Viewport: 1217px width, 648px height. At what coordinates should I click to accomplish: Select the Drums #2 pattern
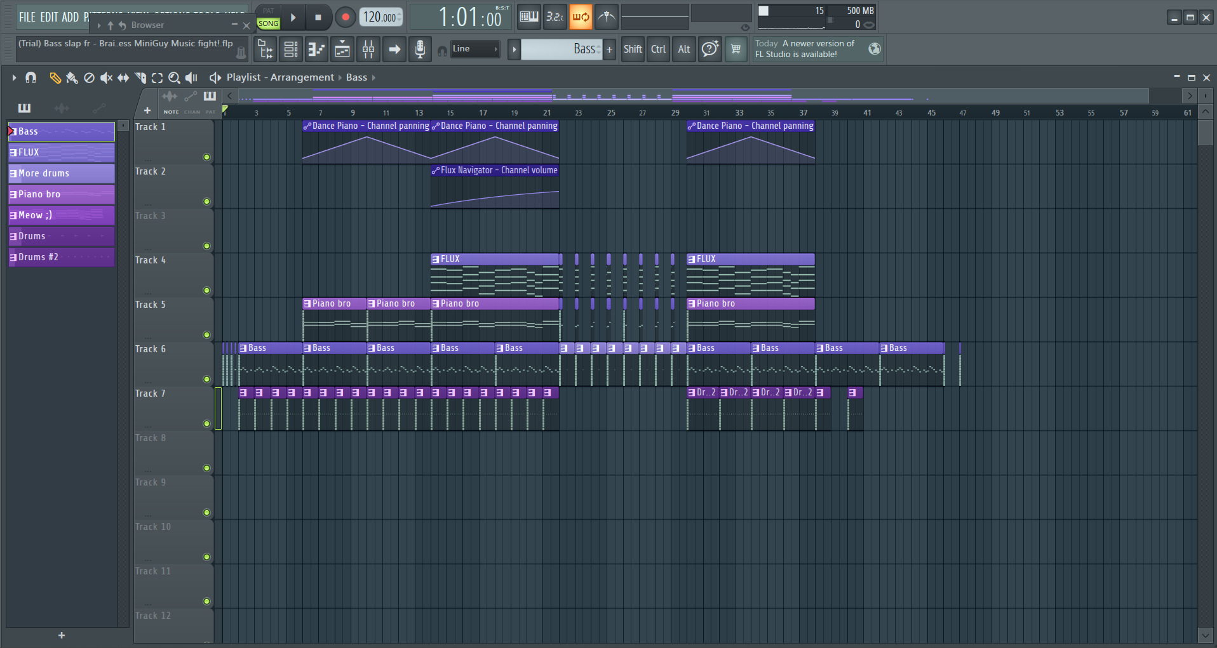62,257
